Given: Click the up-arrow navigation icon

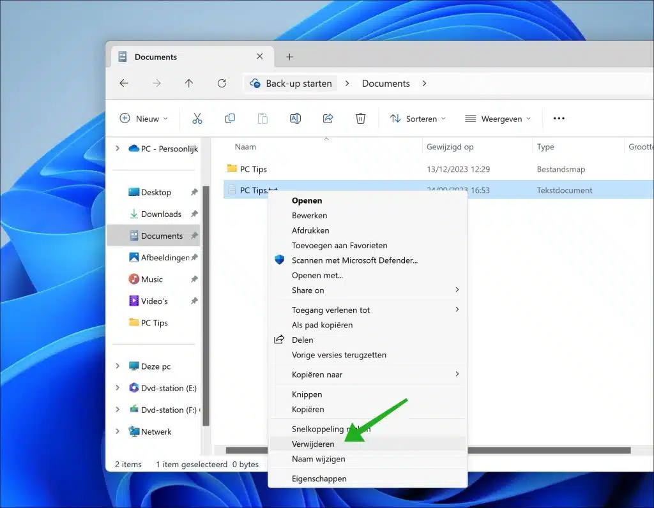Looking at the screenshot, I should tap(188, 83).
